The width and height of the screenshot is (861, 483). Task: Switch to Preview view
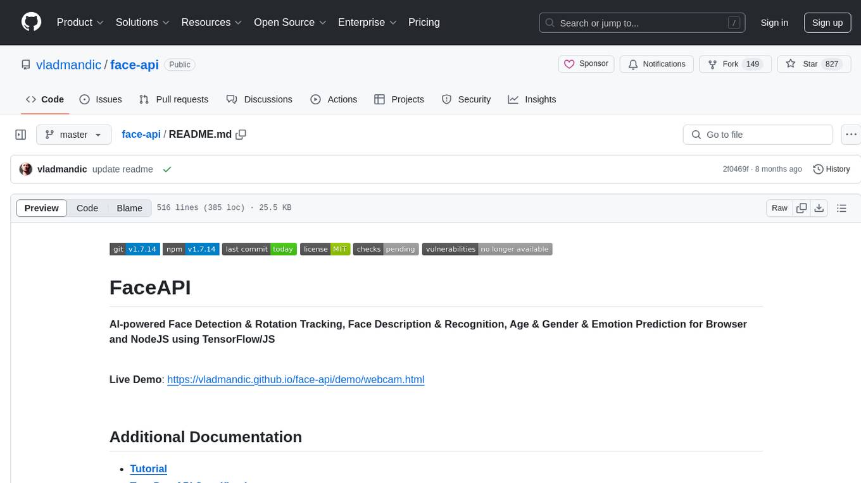tap(42, 208)
